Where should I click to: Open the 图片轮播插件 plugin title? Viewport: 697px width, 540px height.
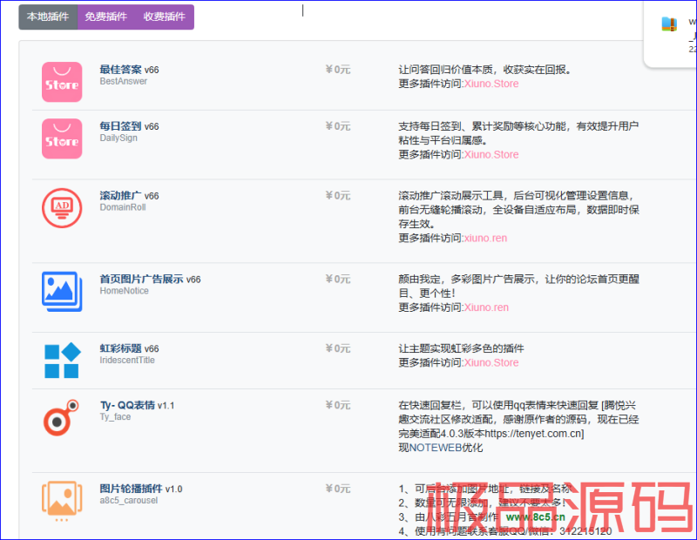[132, 489]
